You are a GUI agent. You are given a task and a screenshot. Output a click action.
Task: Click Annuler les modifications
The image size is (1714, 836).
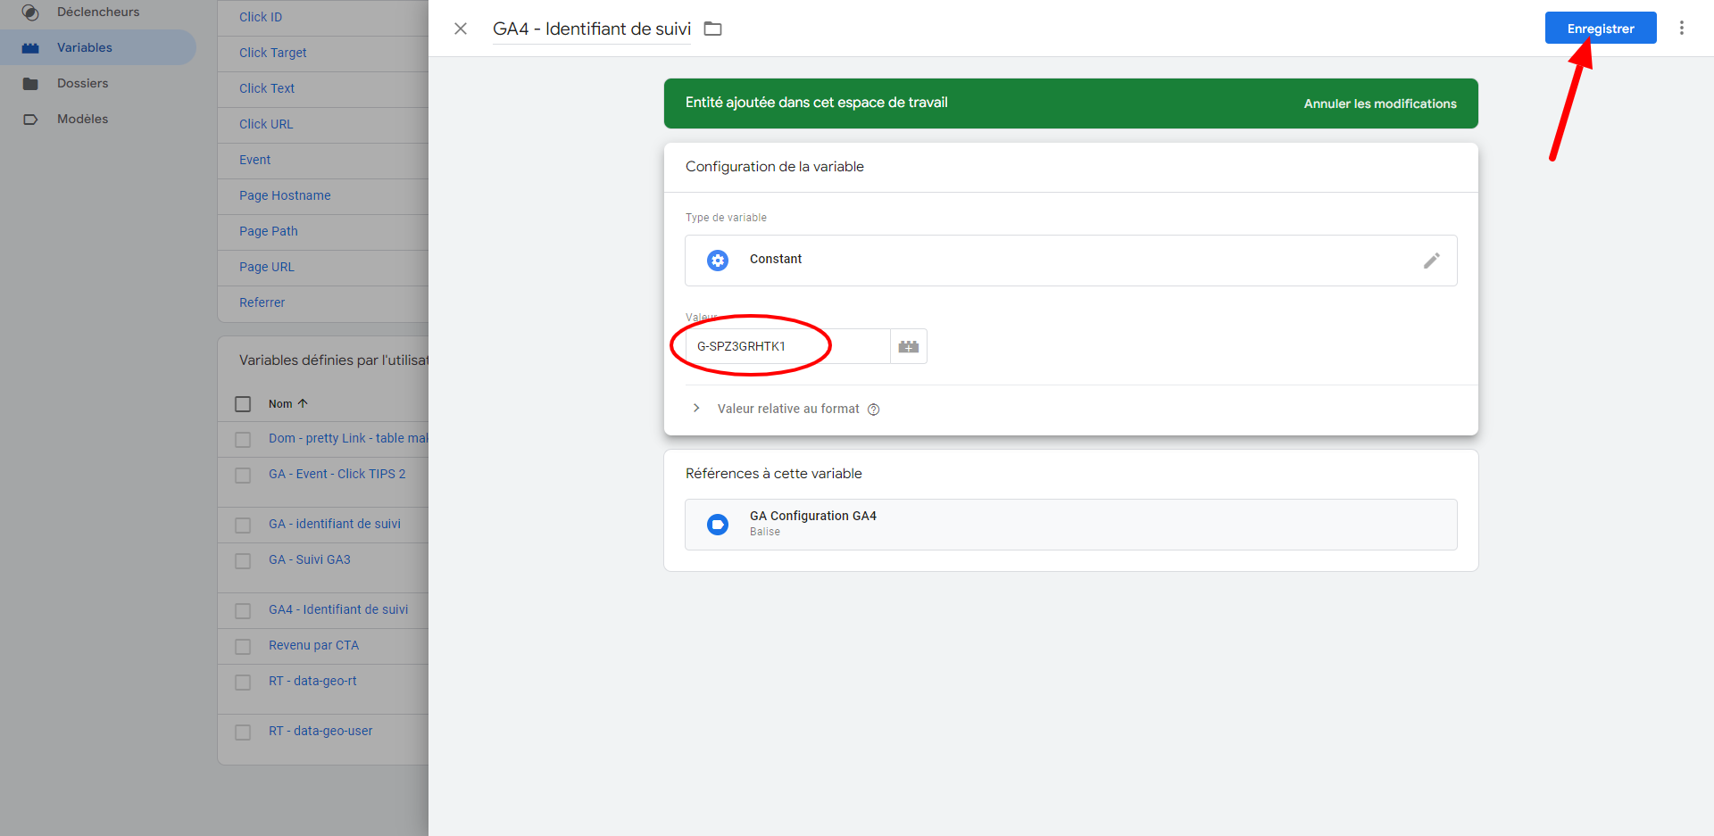pyautogui.click(x=1380, y=103)
